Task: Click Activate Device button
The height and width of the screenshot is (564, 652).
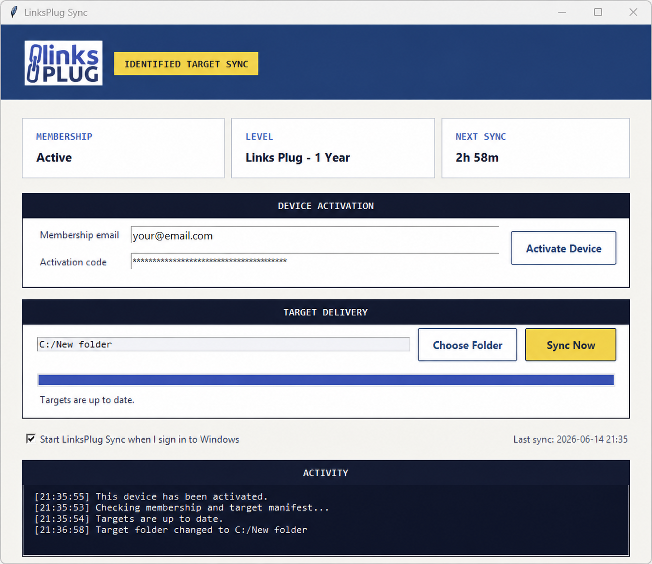Action: click(x=563, y=248)
